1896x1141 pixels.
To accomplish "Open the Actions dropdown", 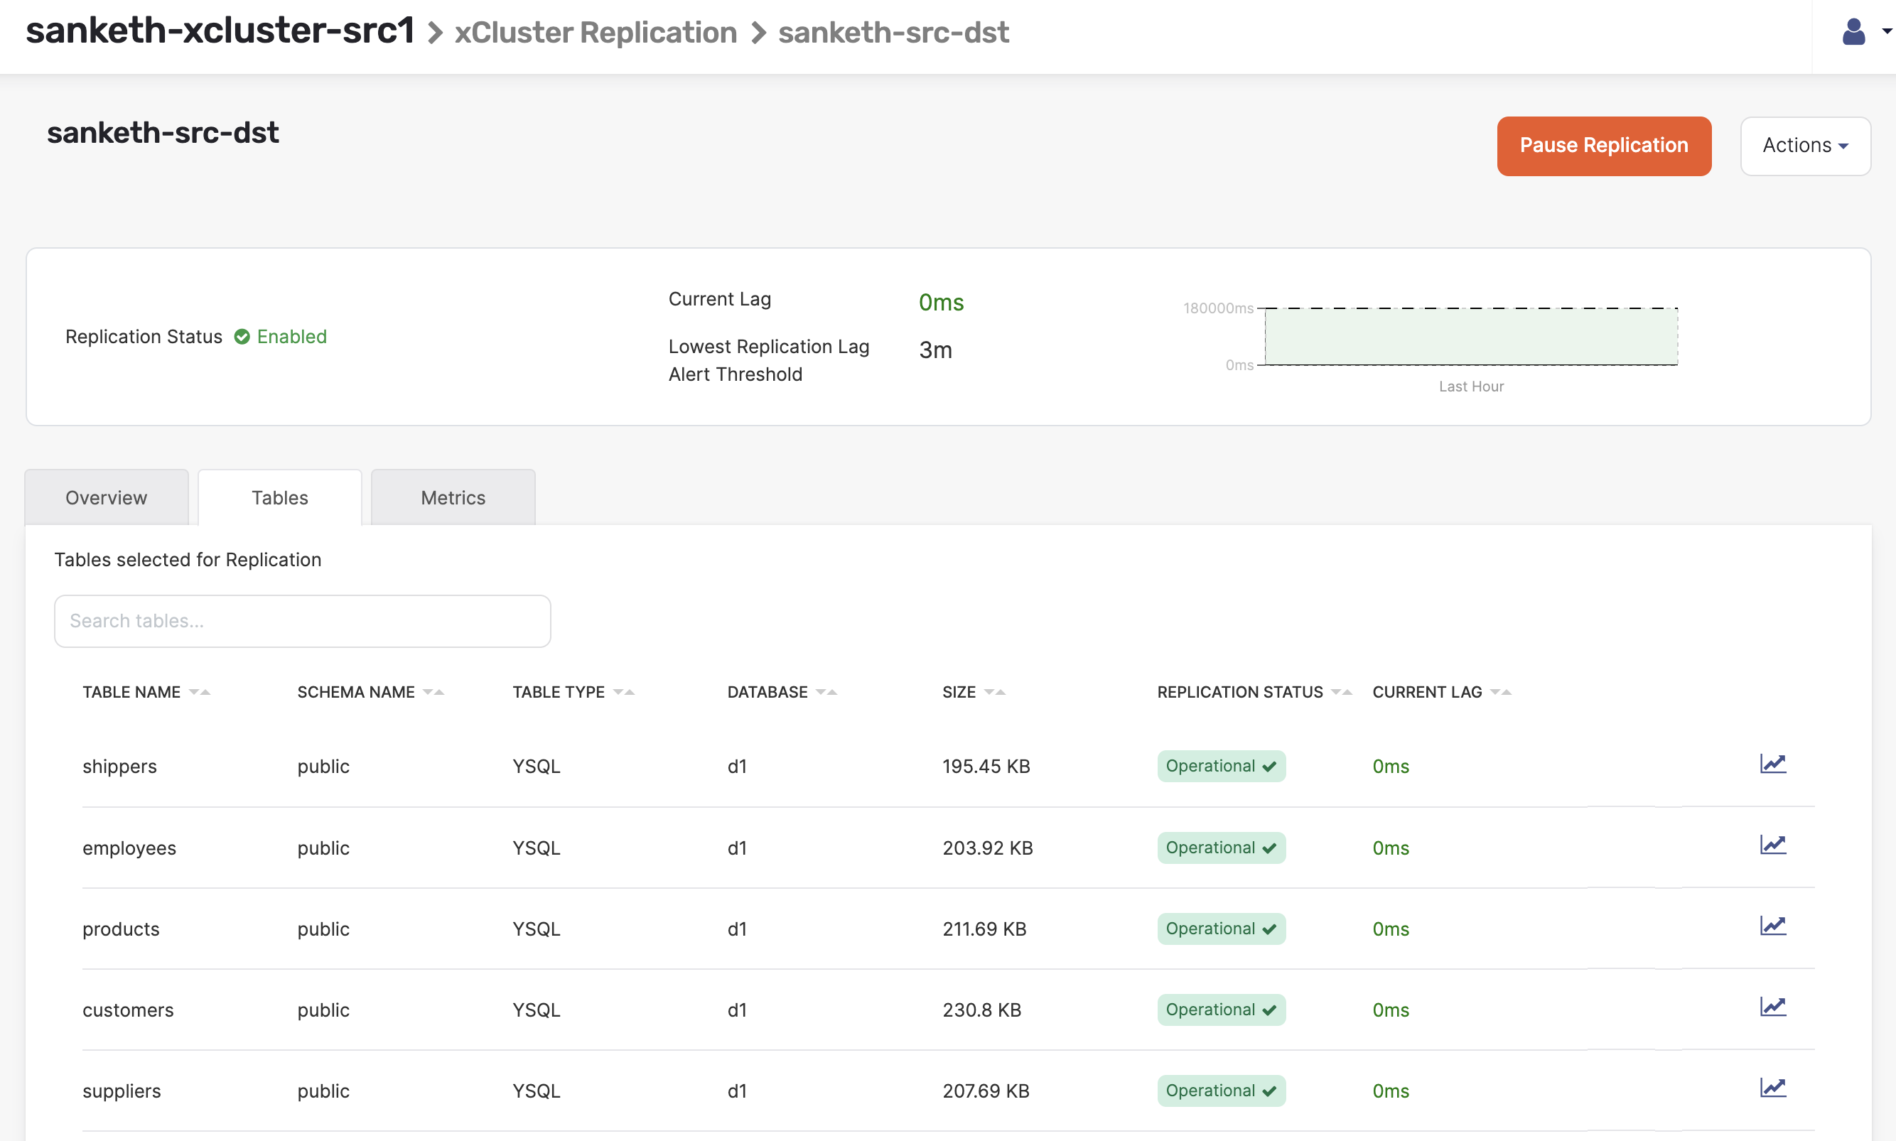I will click(1804, 146).
